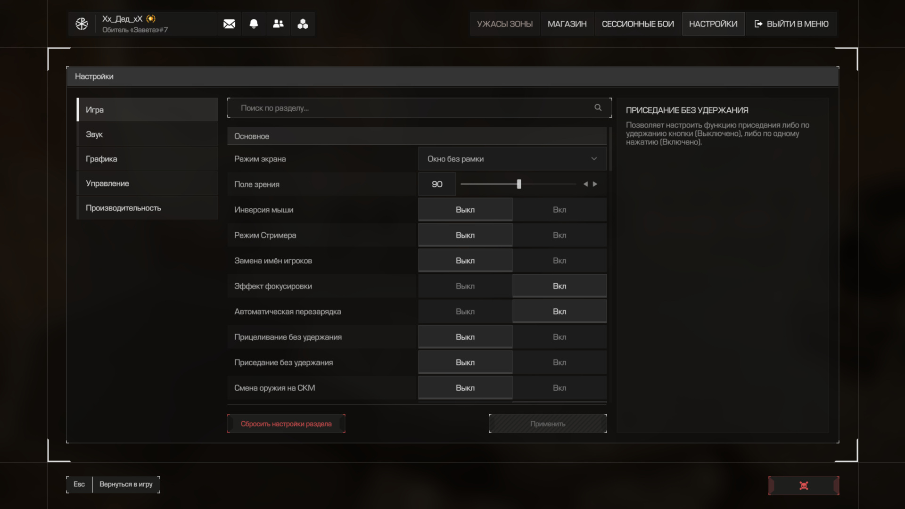Decrease field of view with left arrow
Screen dimensions: 905x509
[585, 184]
